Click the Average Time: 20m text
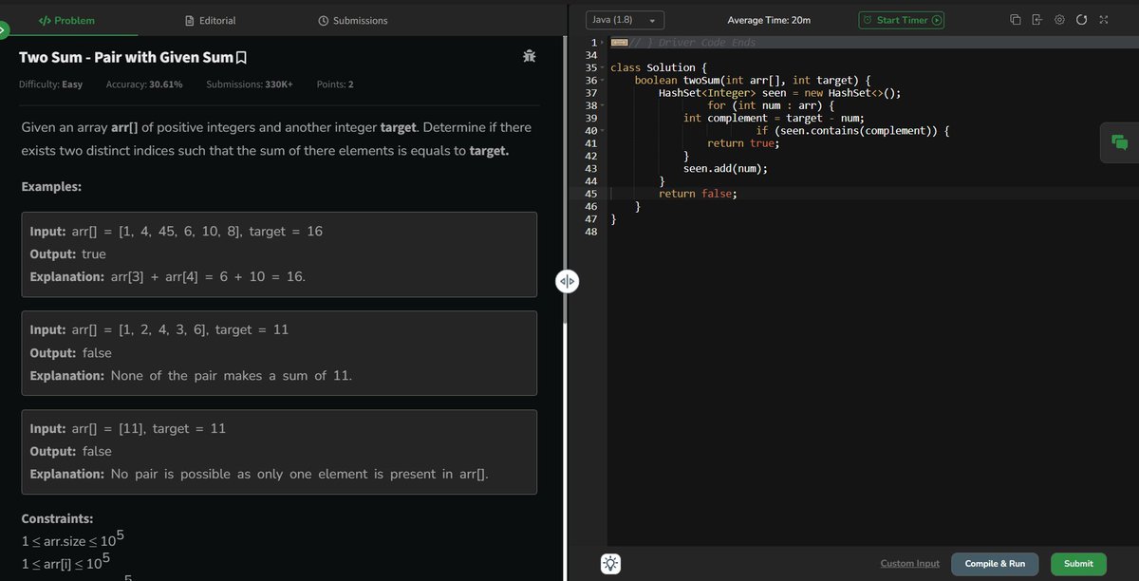 coord(767,20)
